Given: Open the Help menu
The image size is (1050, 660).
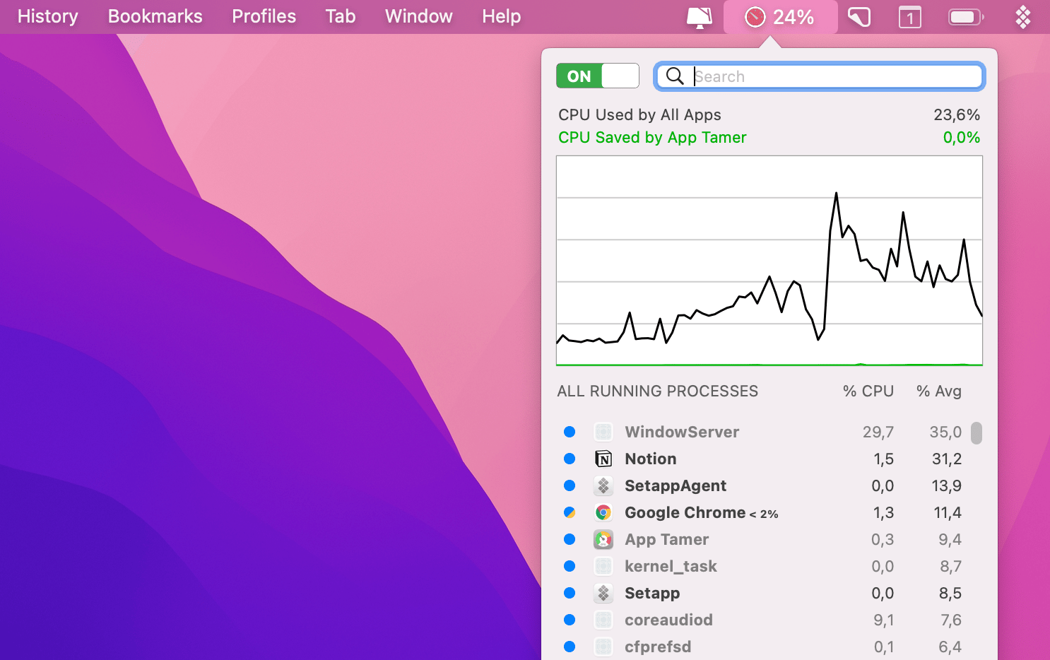Looking at the screenshot, I should (x=501, y=16).
